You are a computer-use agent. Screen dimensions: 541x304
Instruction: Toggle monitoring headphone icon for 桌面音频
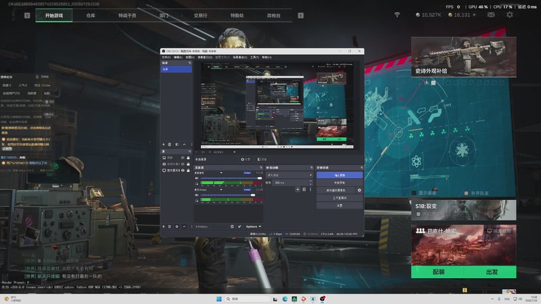click(197, 183)
